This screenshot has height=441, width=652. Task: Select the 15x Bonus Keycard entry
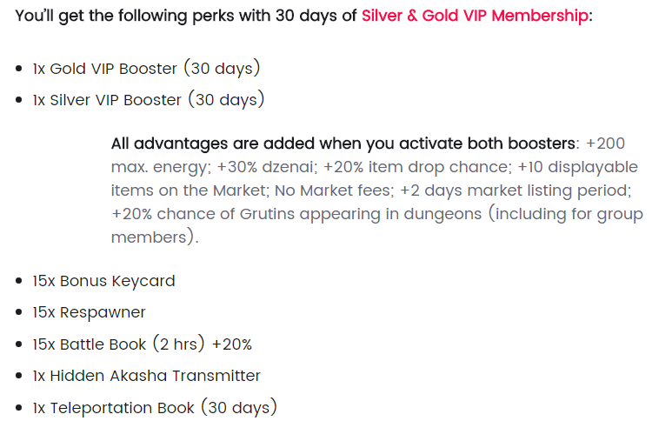click(x=103, y=281)
